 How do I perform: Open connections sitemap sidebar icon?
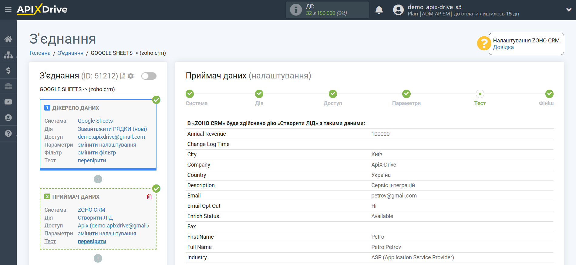coord(8,55)
